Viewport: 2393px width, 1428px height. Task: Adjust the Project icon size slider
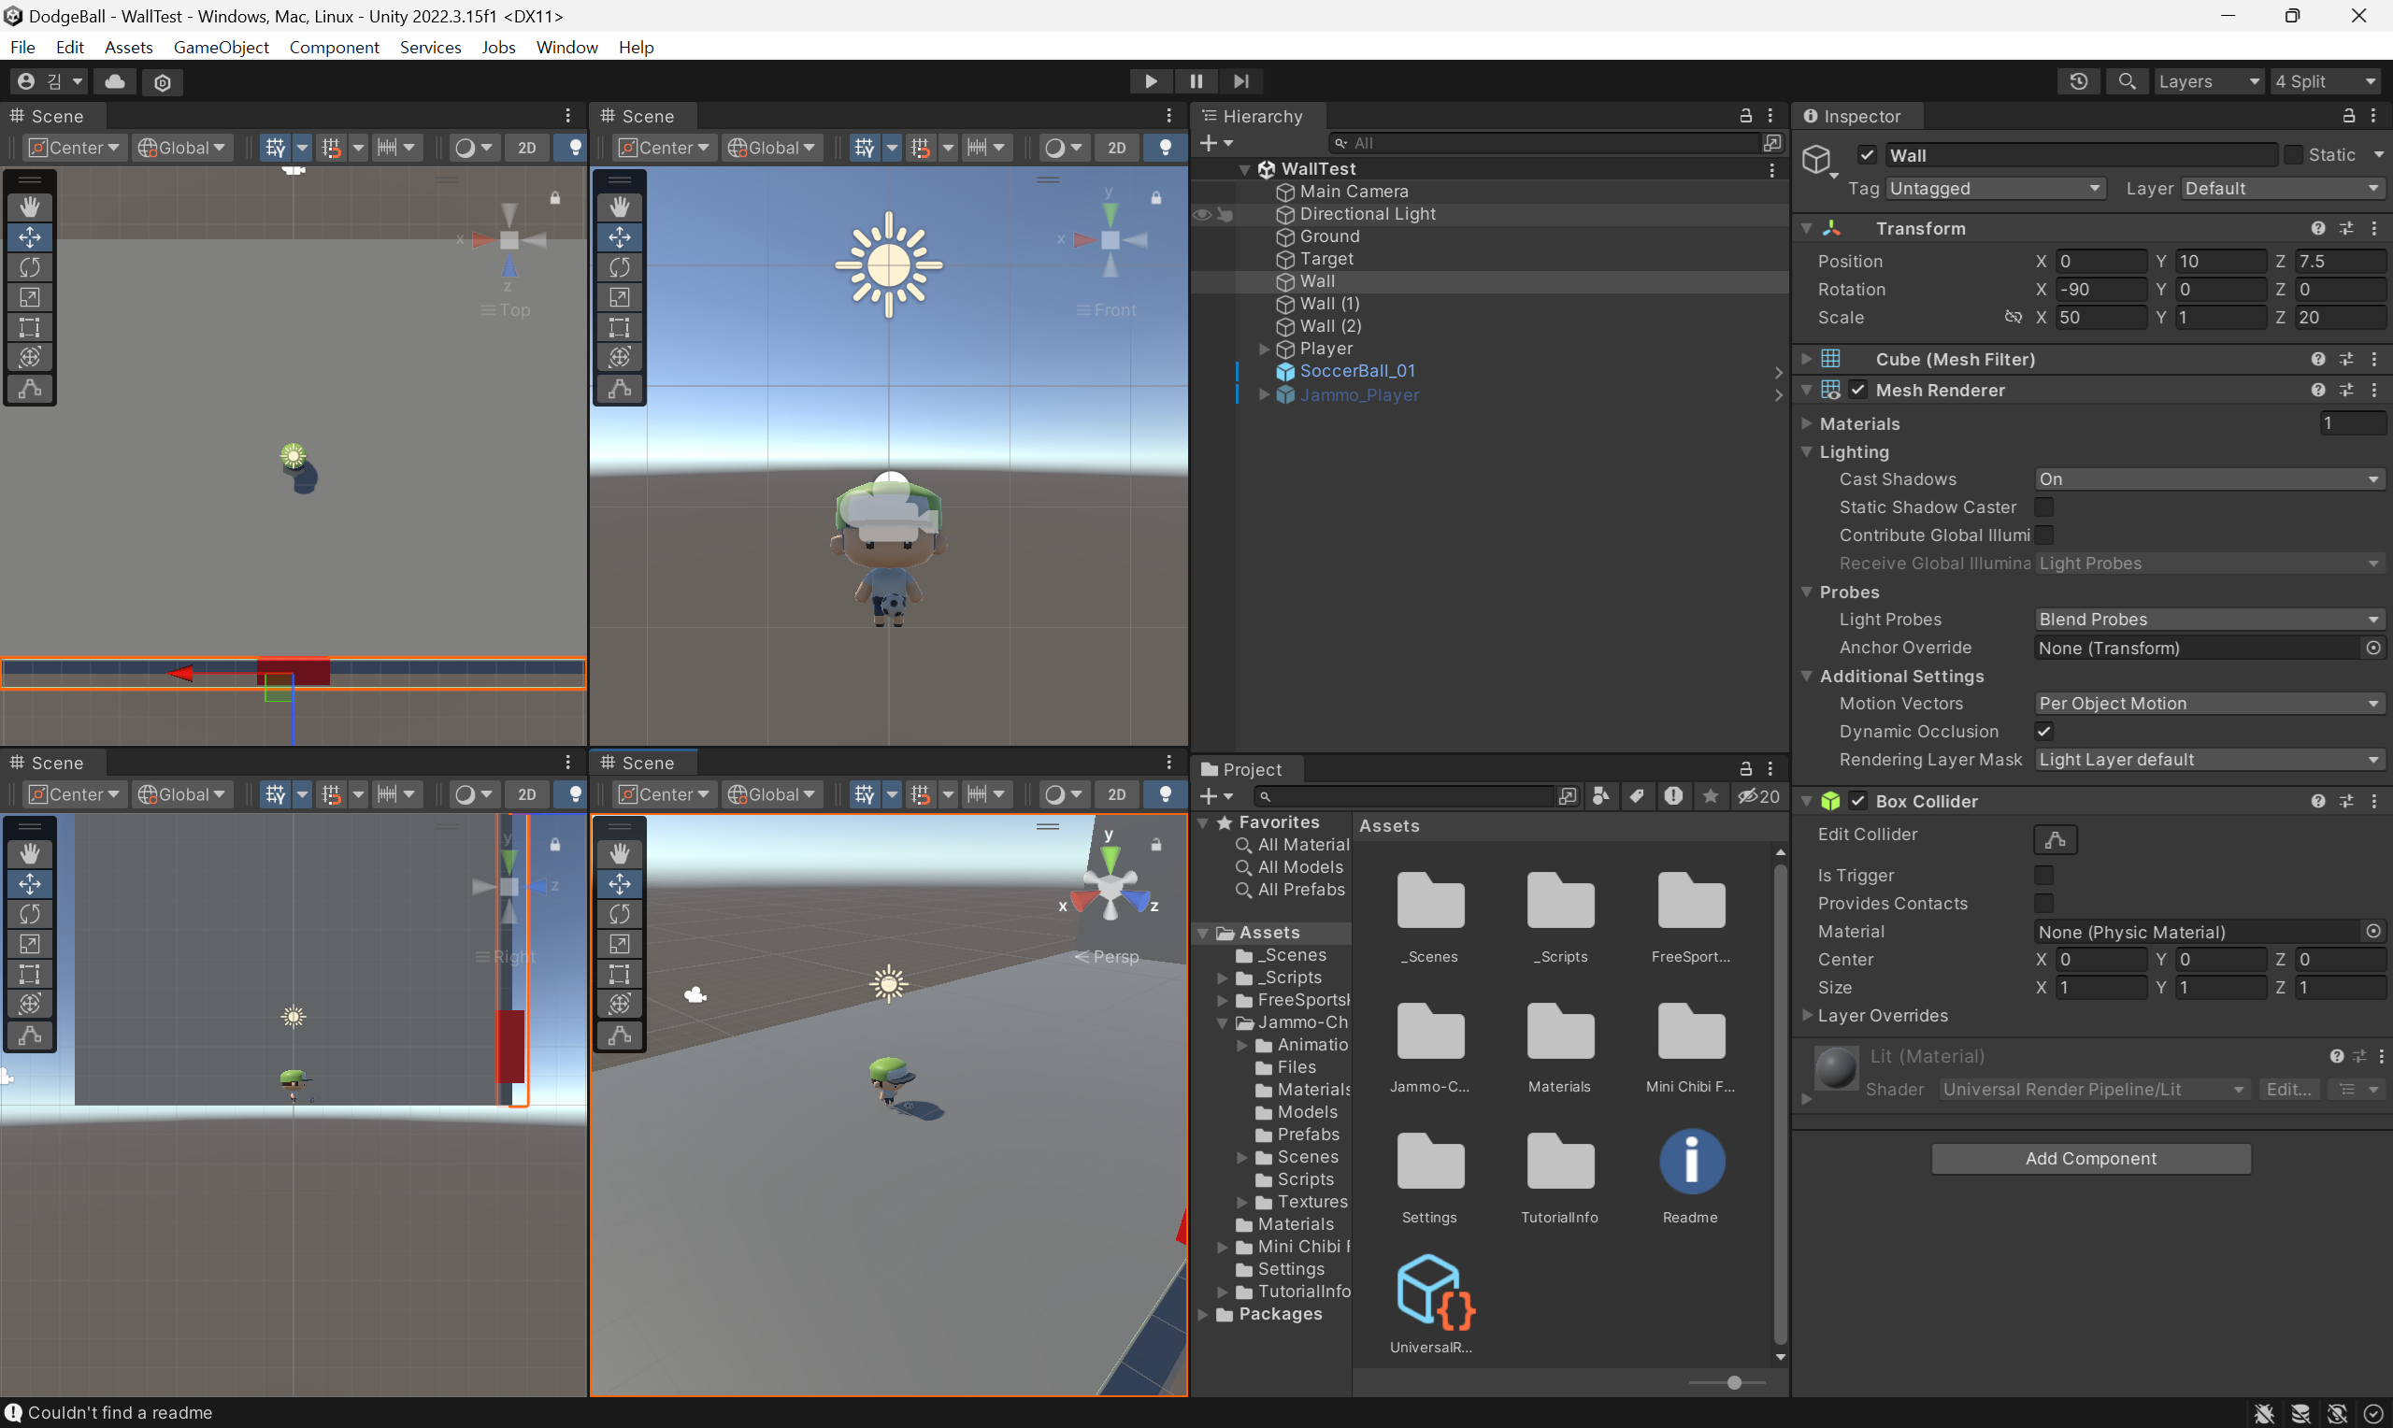click(x=1732, y=1383)
